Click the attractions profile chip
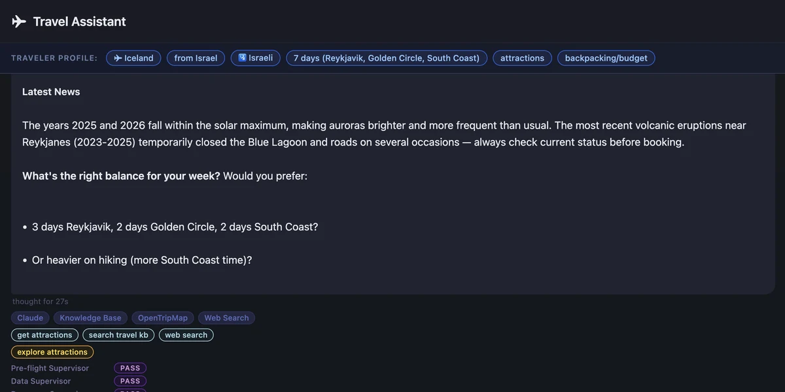785x392 pixels. (522, 58)
